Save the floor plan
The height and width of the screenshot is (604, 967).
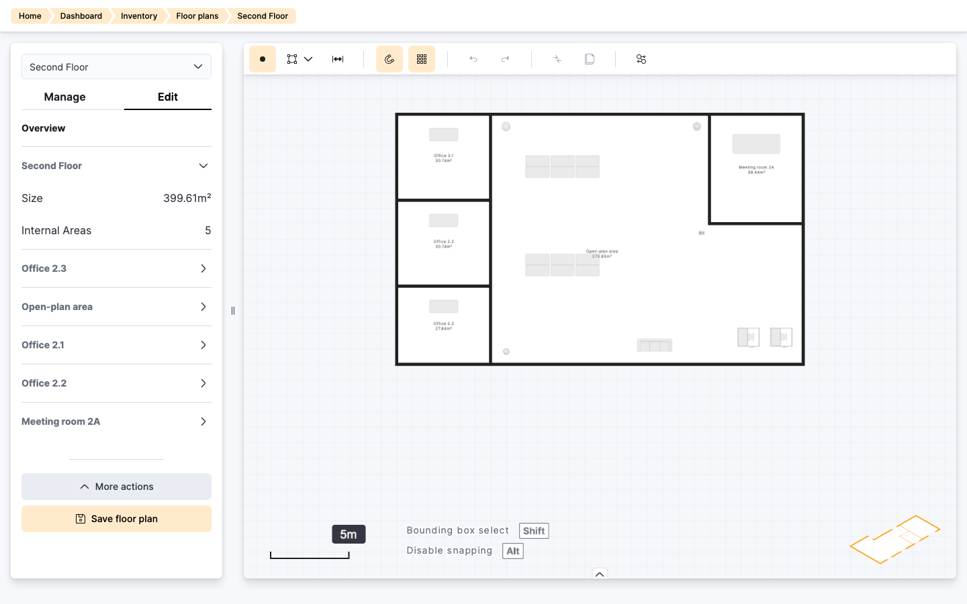[x=116, y=519]
